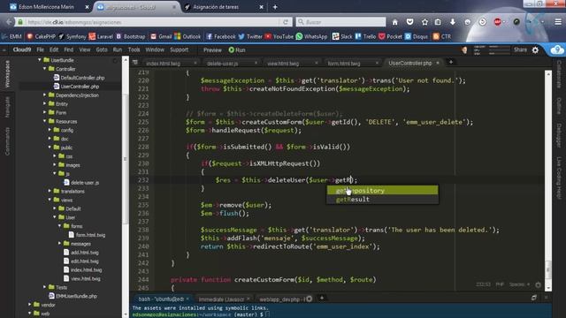Open the Navigate side panel
This screenshot has width=566, height=318.
pos(7,107)
